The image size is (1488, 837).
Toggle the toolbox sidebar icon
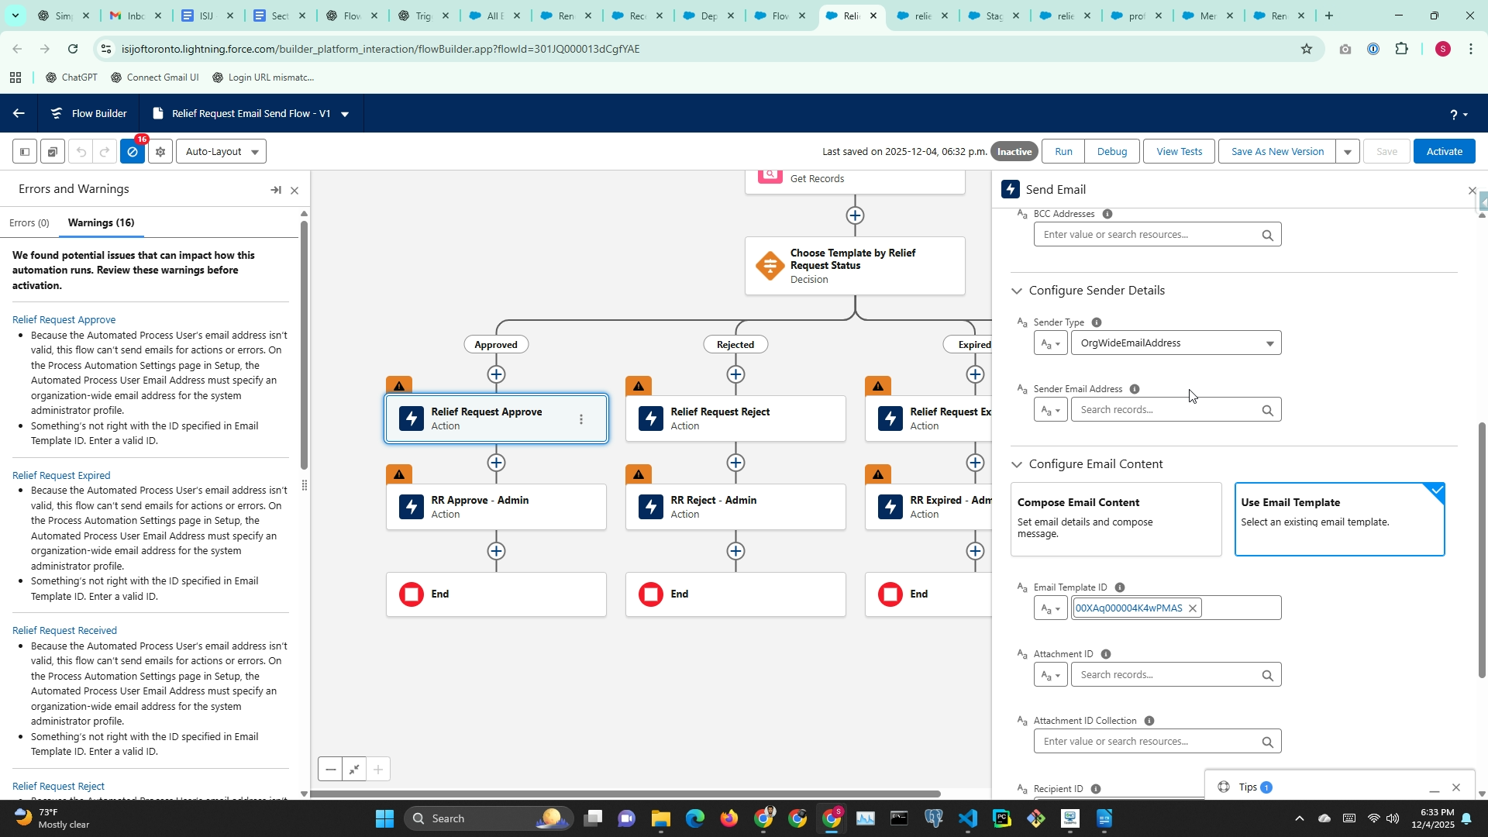pos(25,152)
